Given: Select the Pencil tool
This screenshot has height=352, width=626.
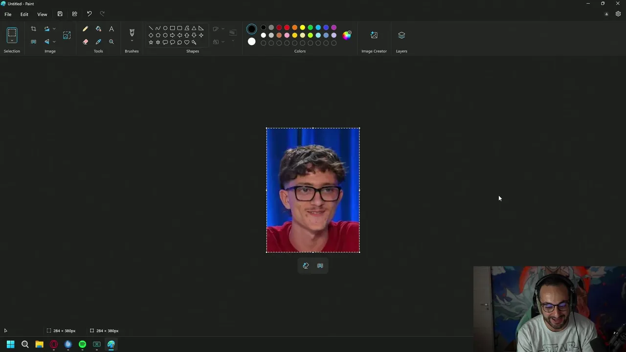Looking at the screenshot, I should point(85,29).
